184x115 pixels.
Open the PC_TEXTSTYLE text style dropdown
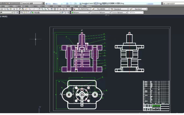[83, 9]
